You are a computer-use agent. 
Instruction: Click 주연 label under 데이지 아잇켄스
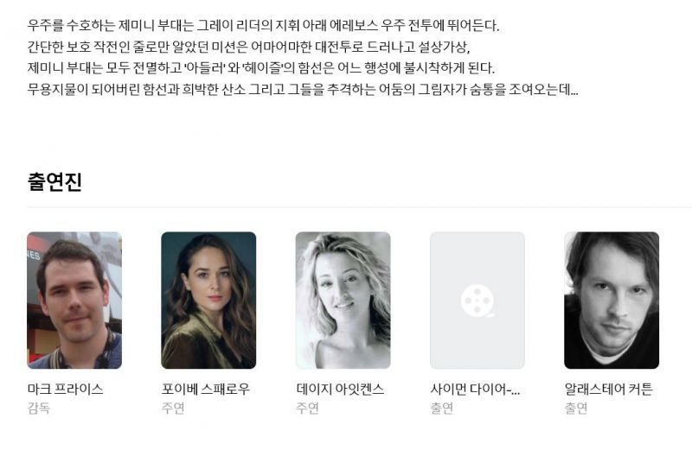(308, 409)
